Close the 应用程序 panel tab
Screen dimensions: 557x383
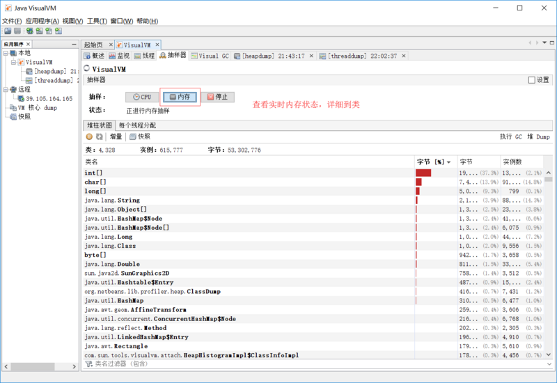tap(28, 44)
